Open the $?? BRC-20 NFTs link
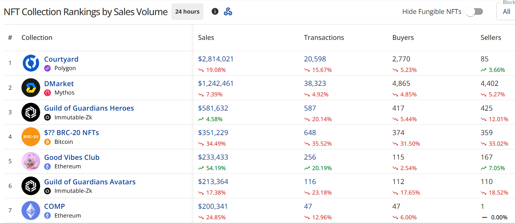Image resolution: width=515 pixels, height=223 pixels. click(72, 133)
